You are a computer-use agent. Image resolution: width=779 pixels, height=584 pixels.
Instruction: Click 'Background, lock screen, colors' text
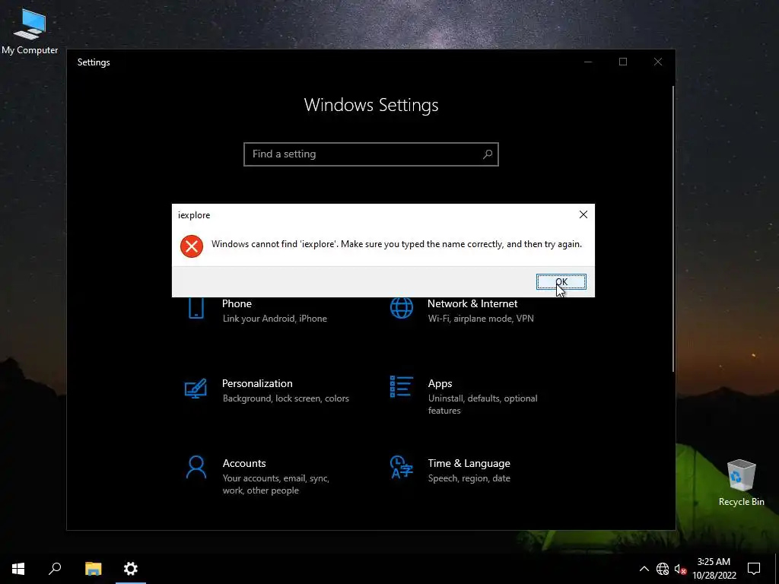click(286, 398)
